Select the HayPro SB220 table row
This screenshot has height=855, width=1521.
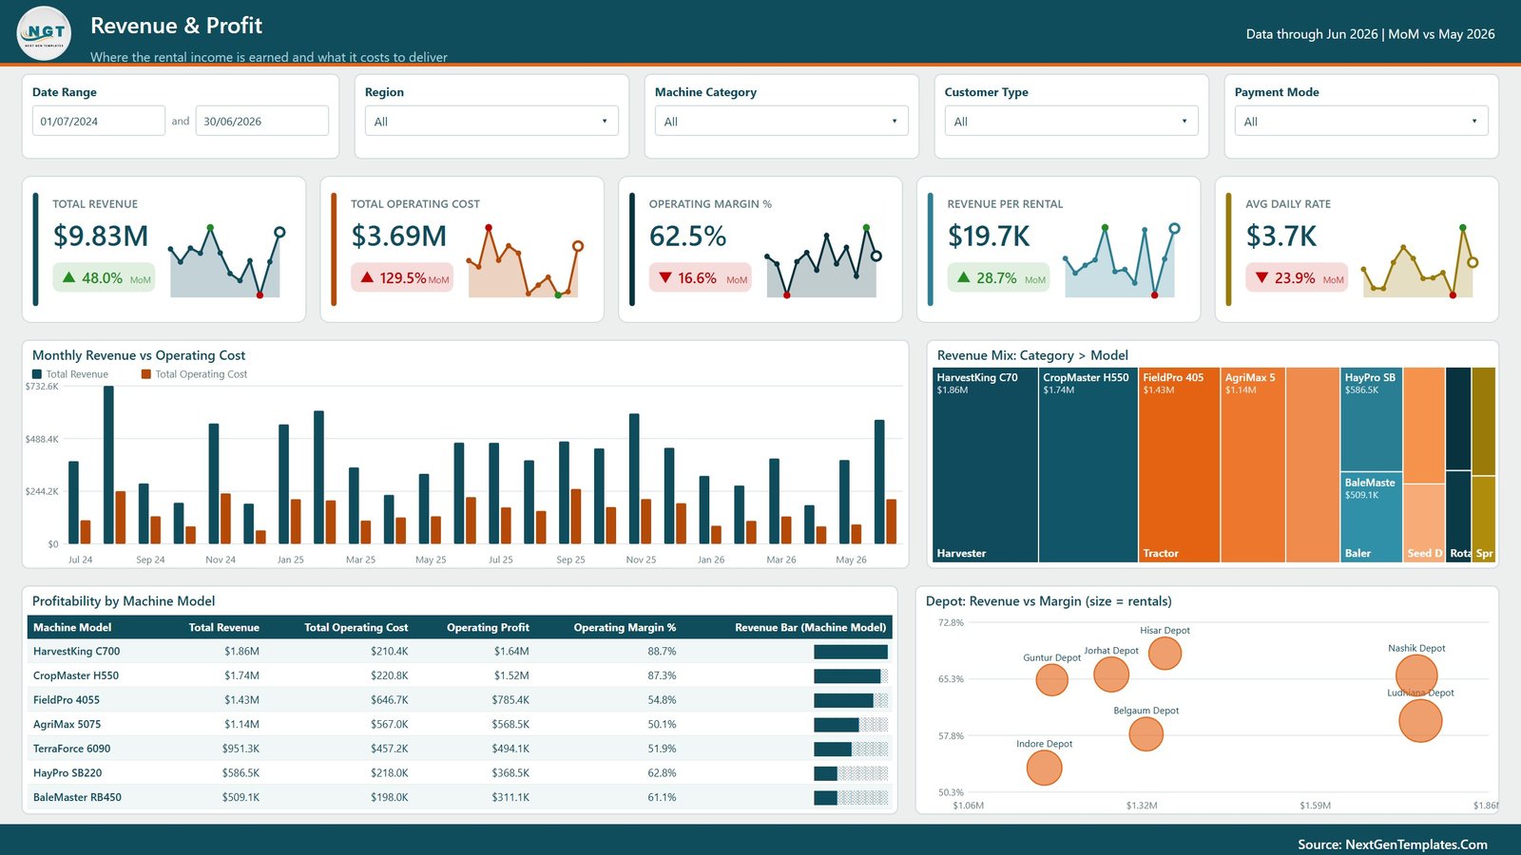tap(460, 773)
